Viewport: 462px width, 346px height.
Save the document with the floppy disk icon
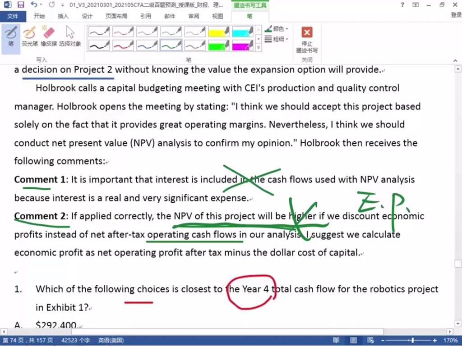tap(21, 5)
